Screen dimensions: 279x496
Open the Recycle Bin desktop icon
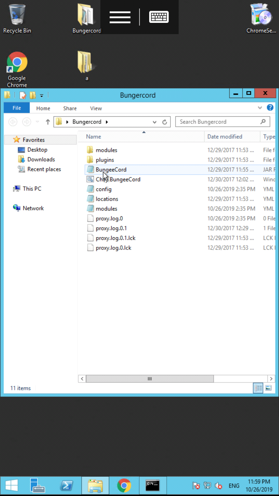[17, 19]
